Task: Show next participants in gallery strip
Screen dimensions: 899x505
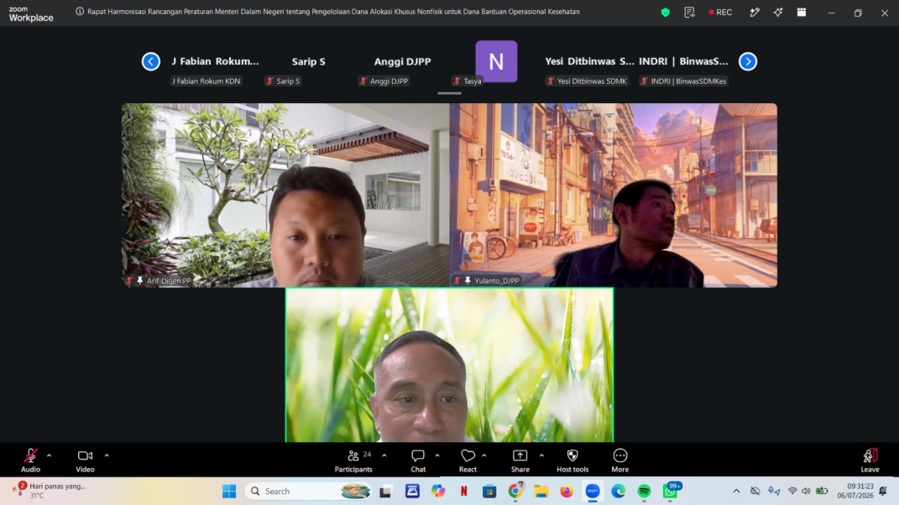Action: coord(748,61)
